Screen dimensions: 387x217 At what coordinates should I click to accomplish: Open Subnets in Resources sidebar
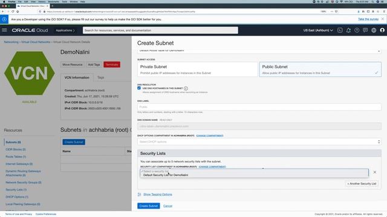point(13,142)
